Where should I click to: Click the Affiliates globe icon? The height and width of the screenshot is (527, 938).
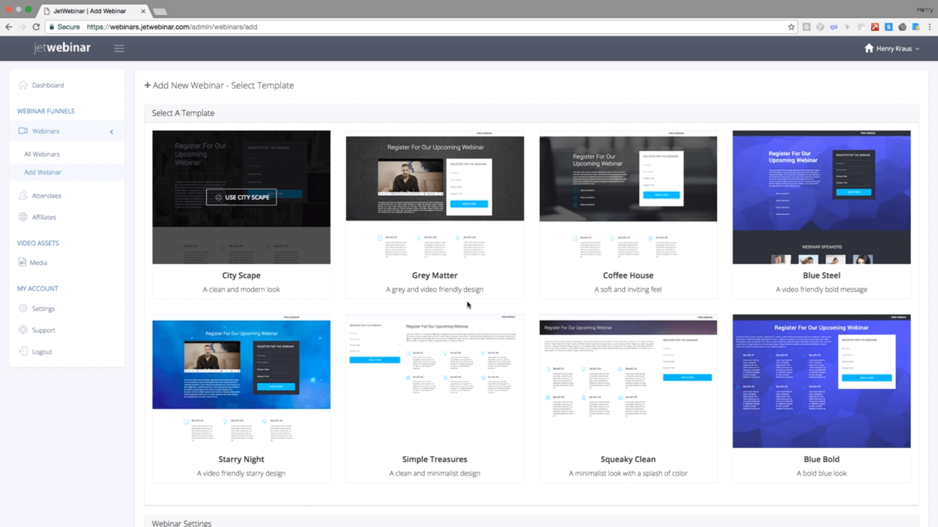click(23, 217)
